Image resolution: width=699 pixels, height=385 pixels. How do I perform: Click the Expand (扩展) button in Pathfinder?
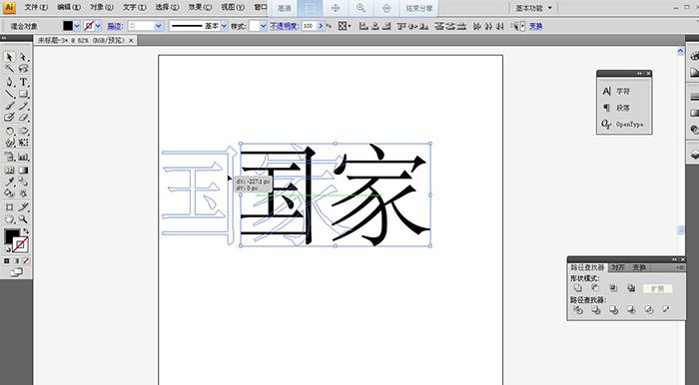coord(657,288)
